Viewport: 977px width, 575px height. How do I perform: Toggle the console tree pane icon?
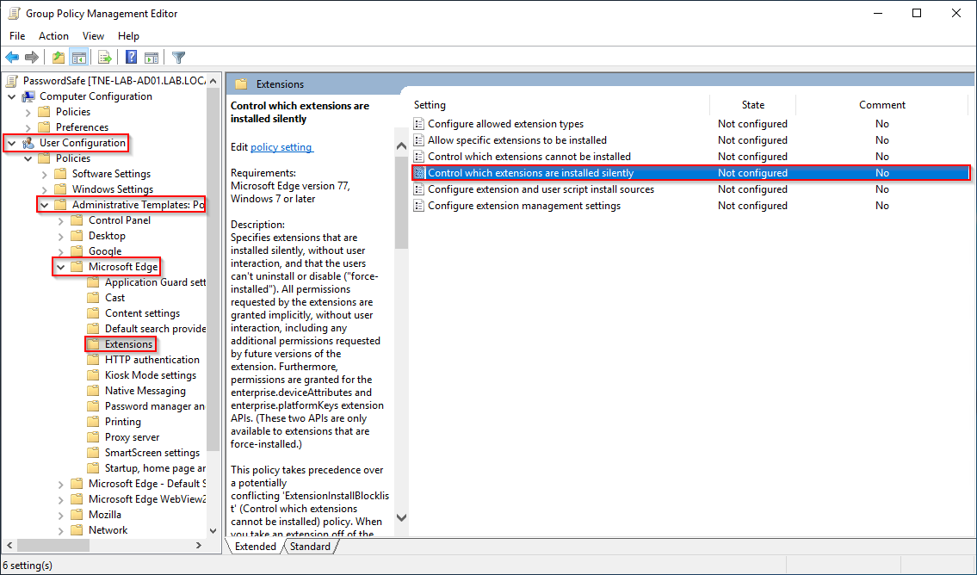click(79, 57)
